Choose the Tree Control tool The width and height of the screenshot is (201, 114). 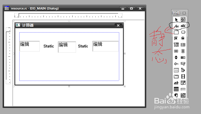183,70
